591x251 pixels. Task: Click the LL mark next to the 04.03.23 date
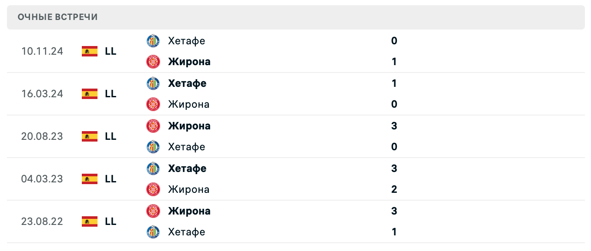tap(111, 179)
